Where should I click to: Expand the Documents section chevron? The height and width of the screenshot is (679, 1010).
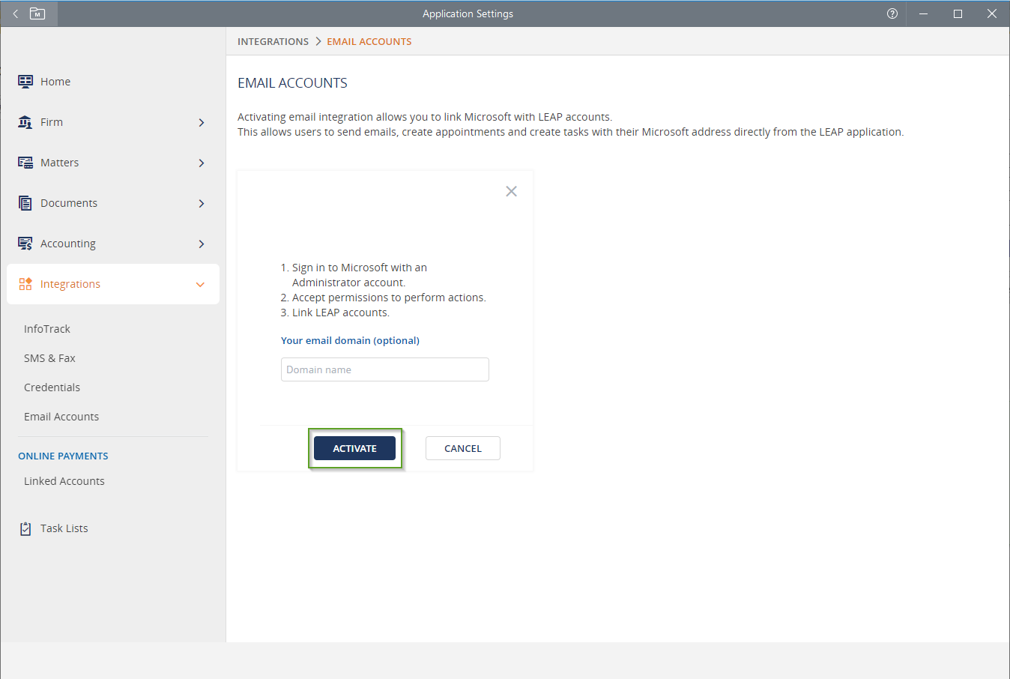pos(201,203)
